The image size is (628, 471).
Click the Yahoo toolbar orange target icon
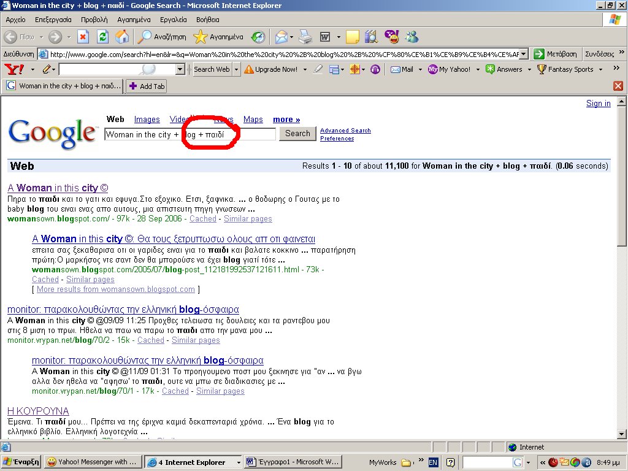pyautogui.click(x=355, y=70)
